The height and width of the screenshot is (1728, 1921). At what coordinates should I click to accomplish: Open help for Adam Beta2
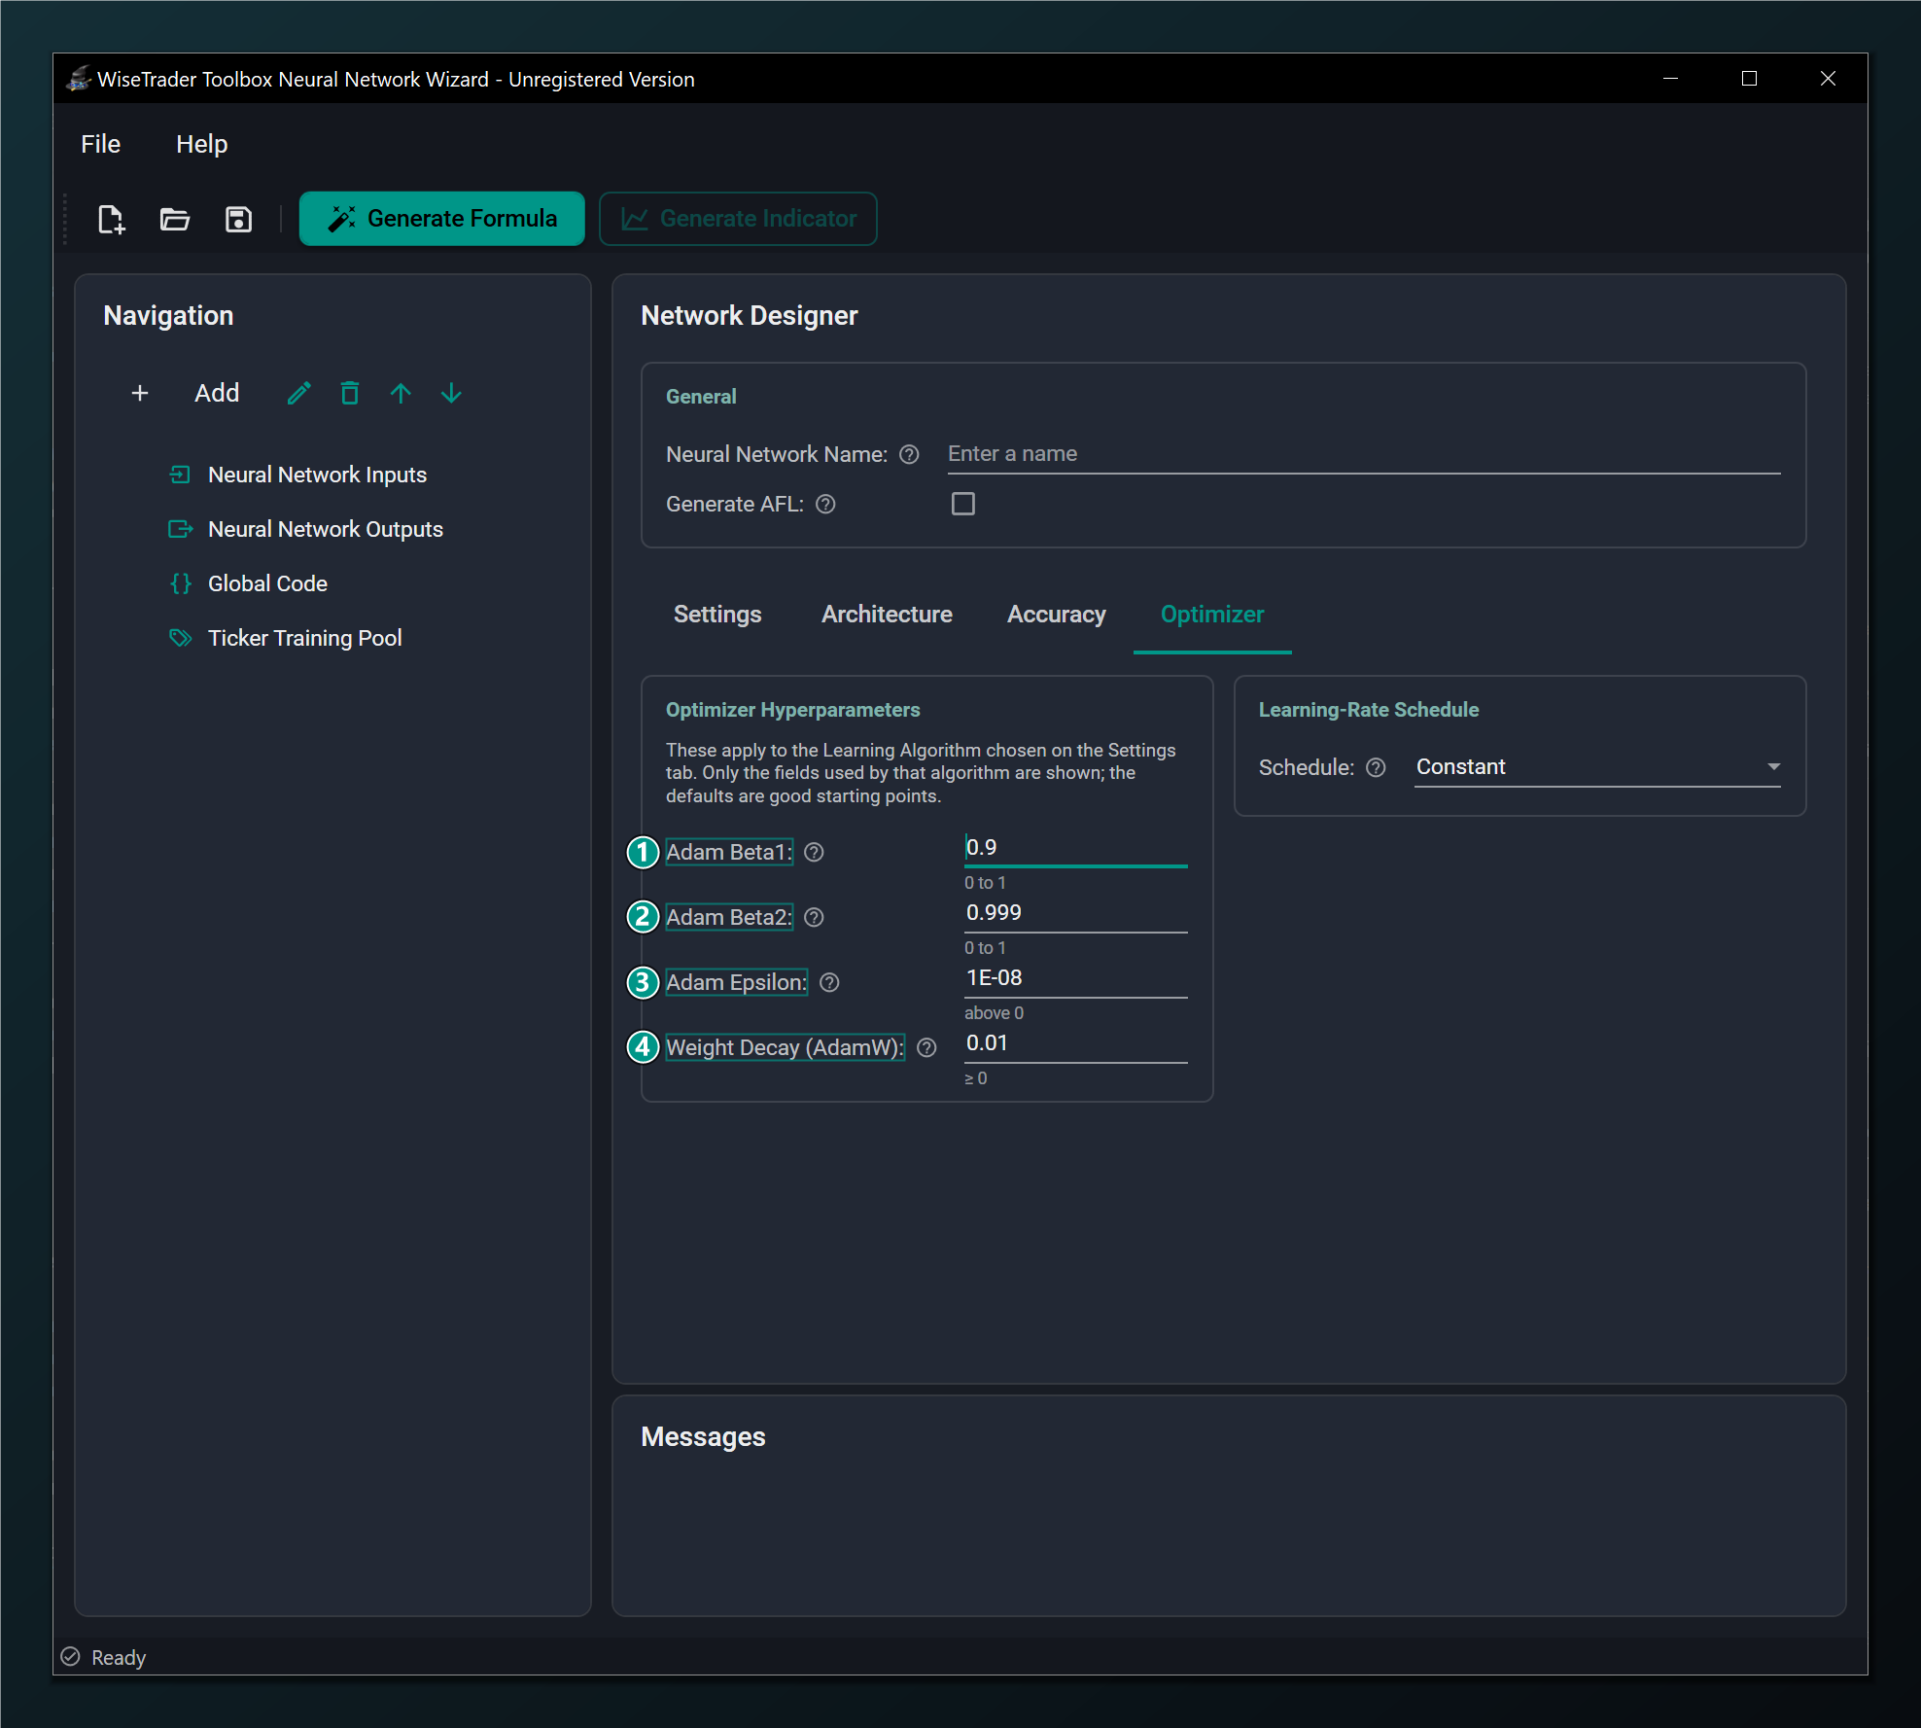click(815, 918)
